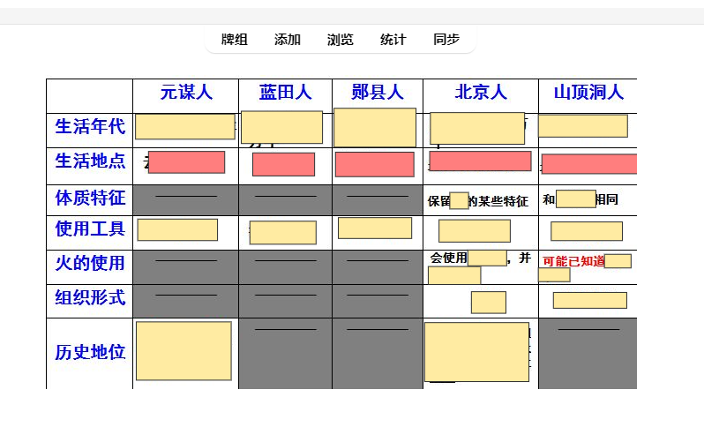Reveal large 北京人 历史地位 mask
Viewport: 704px width, 442px height.
(476, 352)
